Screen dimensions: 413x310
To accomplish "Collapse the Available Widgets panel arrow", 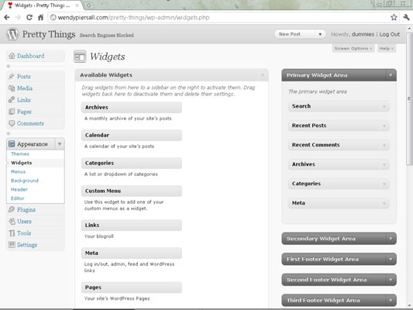I will pos(263,75).
